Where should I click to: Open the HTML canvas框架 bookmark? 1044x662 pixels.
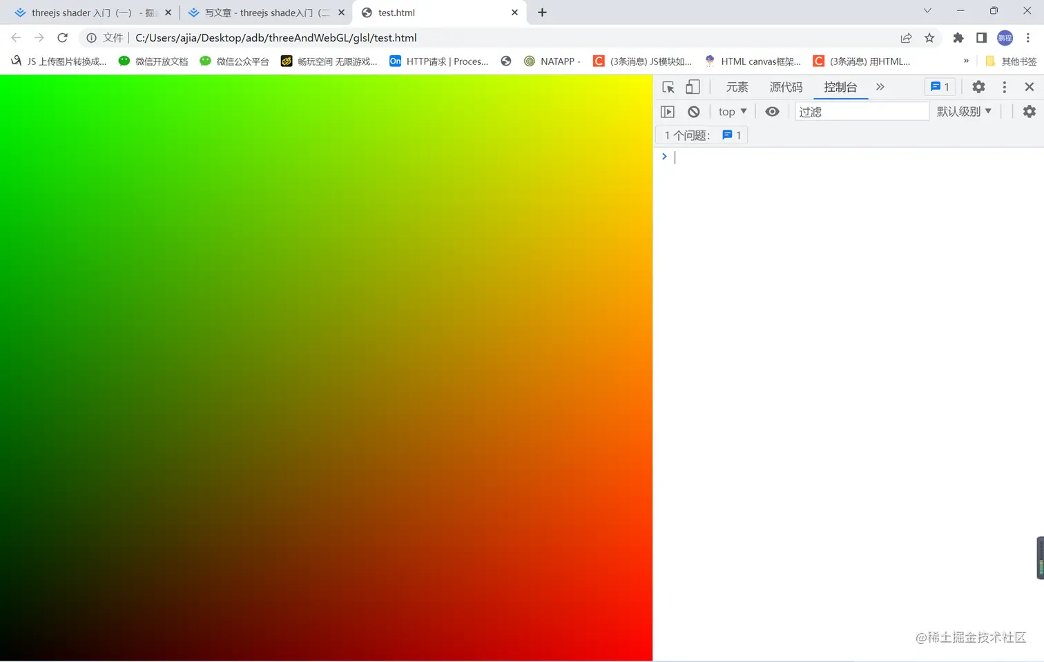pyautogui.click(x=753, y=61)
